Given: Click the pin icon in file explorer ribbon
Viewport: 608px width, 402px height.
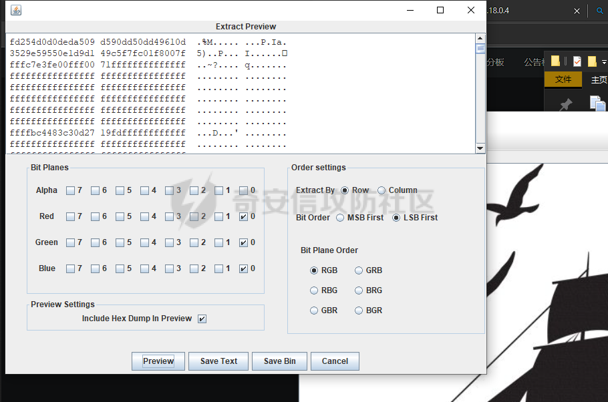Looking at the screenshot, I should tap(566, 104).
